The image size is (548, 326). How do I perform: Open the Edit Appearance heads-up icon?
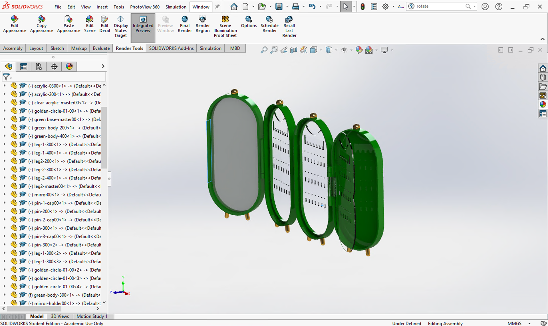[x=359, y=50]
